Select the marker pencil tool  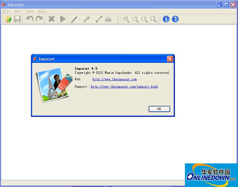tap(74, 19)
